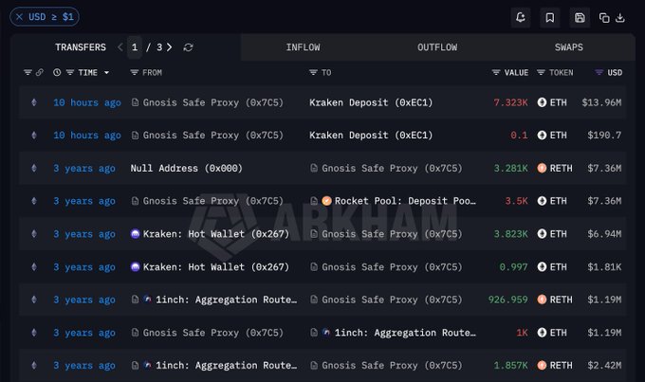Open the INFLOW tab
Viewport: 645px width, 382px height.
(304, 47)
